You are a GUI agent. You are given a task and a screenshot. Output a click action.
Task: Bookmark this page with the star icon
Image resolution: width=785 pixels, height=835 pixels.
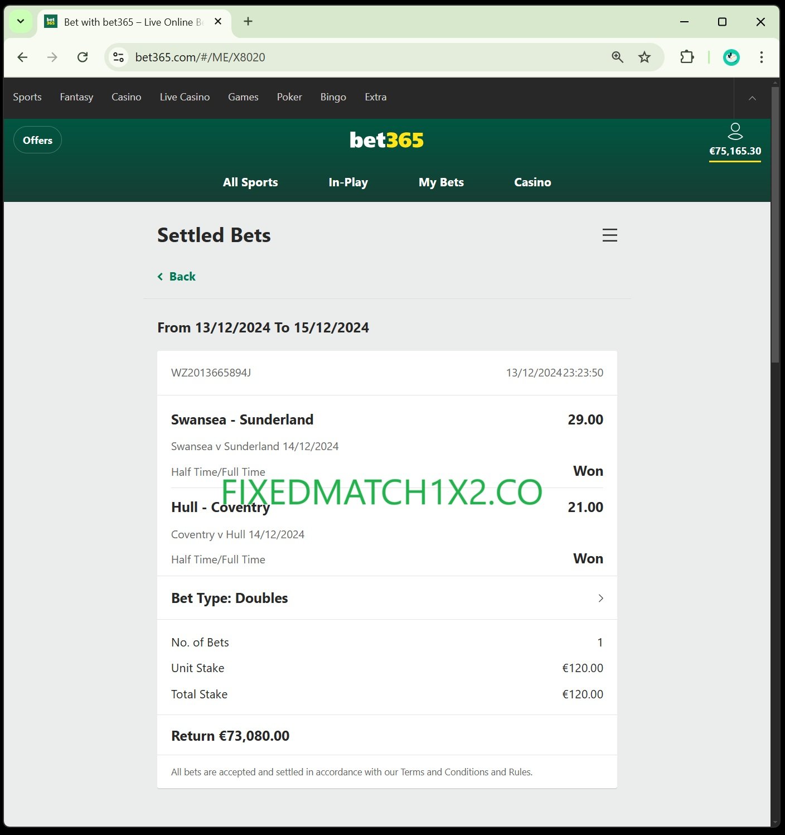coord(645,57)
